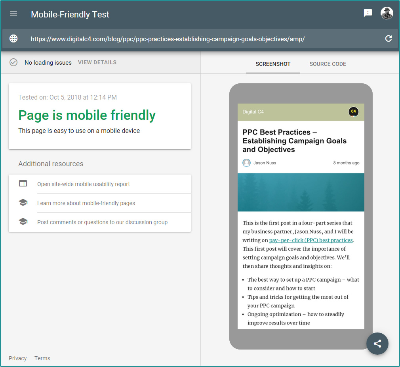Click the floating share button
This screenshot has width=400, height=367.
[377, 344]
